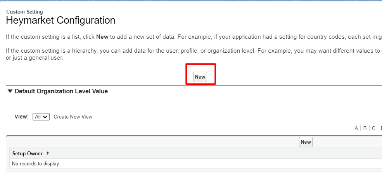The width and height of the screenshot is (382, 177).
Task: Filter records by letter C
Action: point(373,128)
